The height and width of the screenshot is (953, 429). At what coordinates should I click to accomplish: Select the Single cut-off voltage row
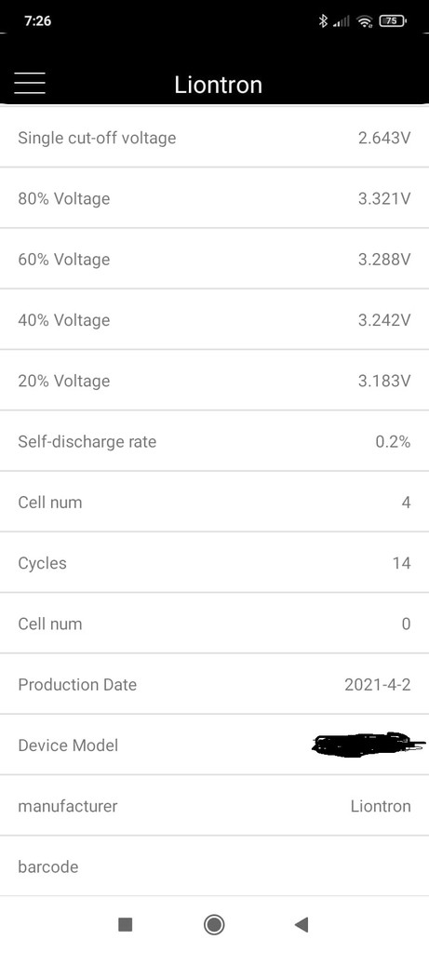click(x=214, y=137)
